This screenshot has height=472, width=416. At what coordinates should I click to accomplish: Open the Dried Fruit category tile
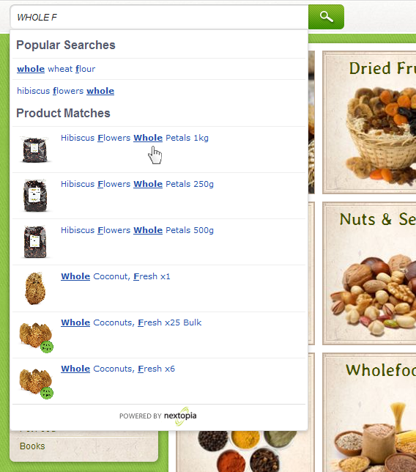click(x=369, y=122)
